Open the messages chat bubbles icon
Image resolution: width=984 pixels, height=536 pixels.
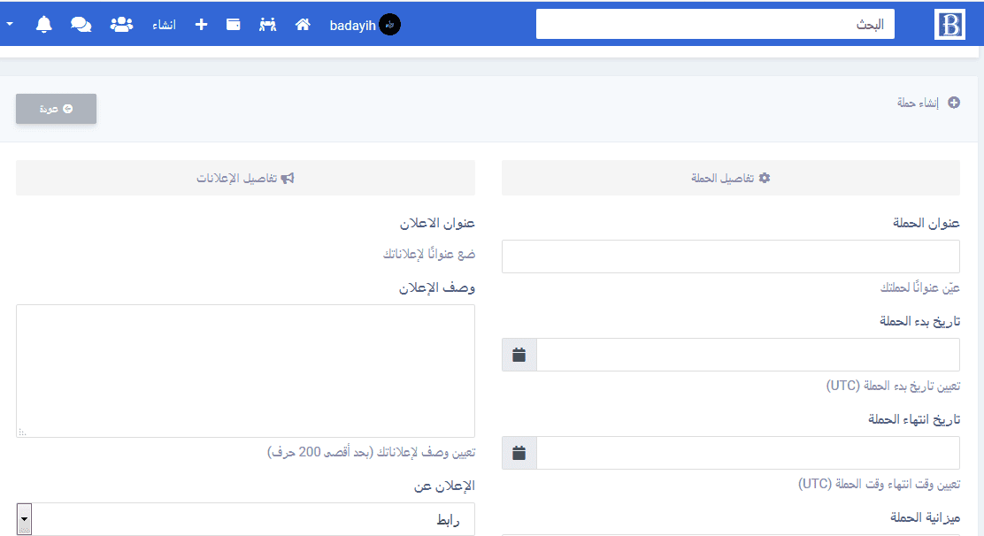[81, 25]
